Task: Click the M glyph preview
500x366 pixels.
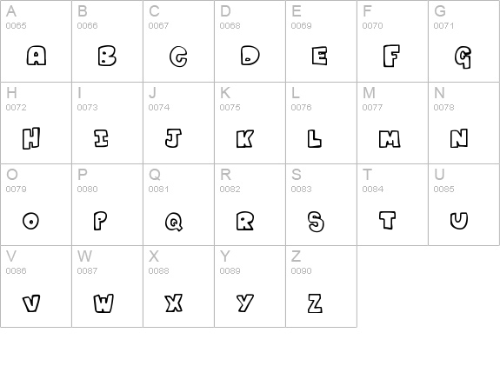Action: click(390, 139)
